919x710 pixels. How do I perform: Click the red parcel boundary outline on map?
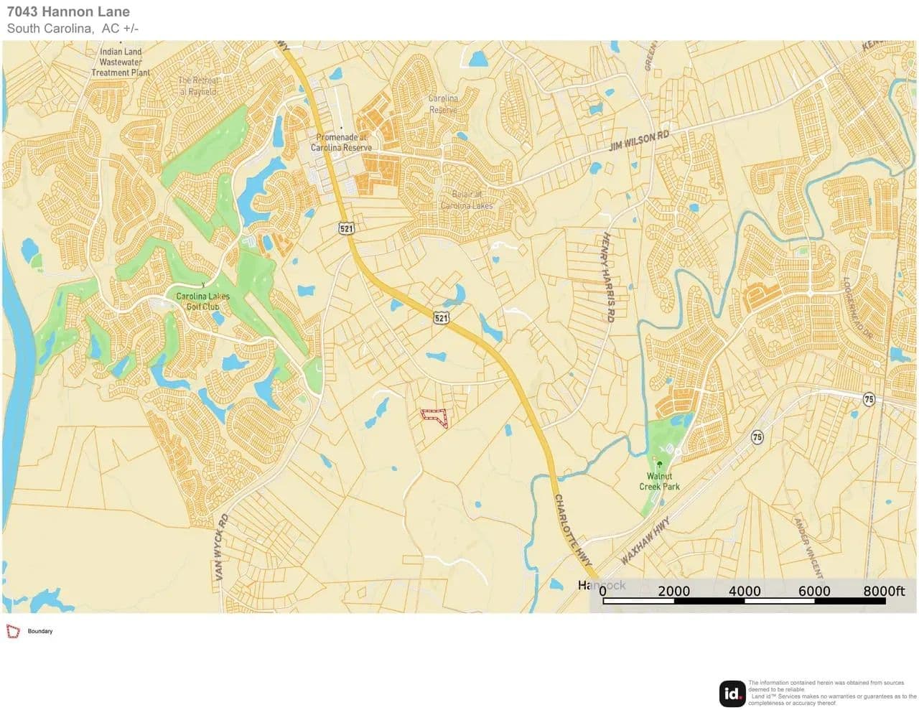434,417
